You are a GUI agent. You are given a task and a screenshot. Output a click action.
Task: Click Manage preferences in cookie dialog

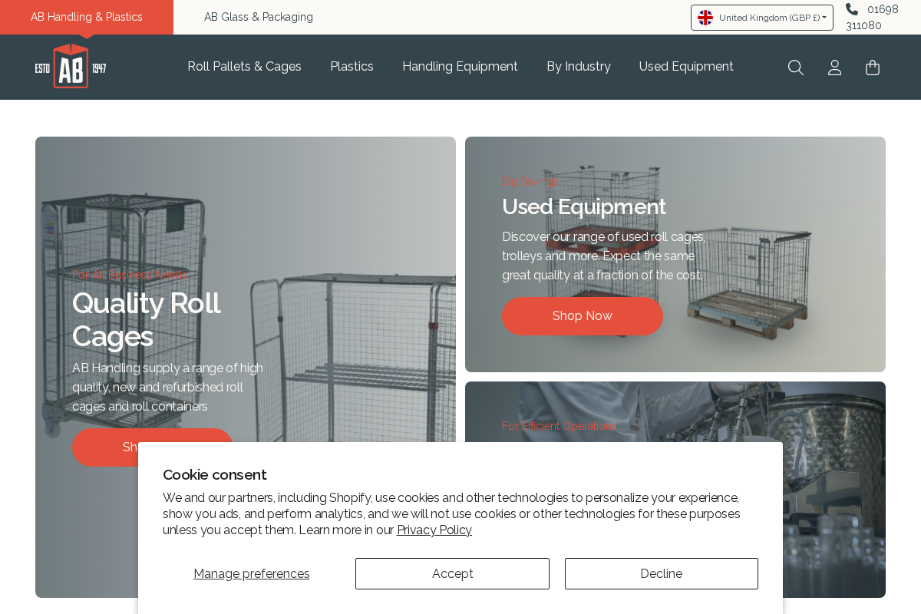click(x=251, y=573)
